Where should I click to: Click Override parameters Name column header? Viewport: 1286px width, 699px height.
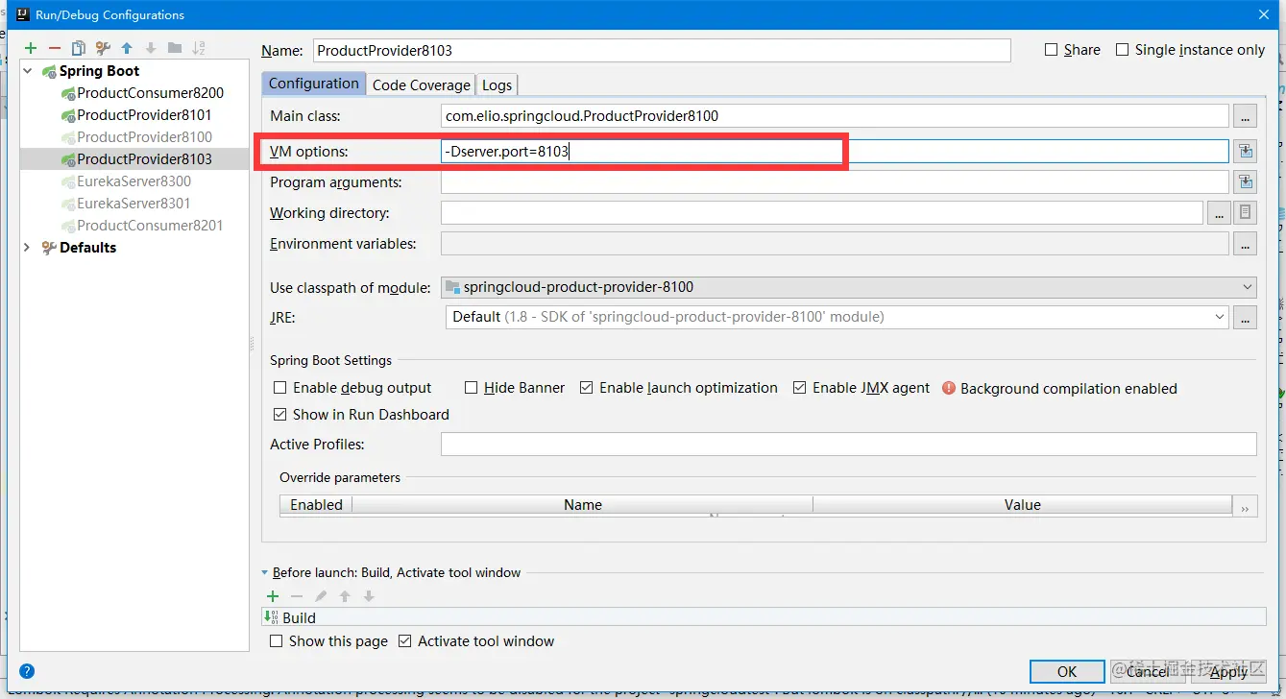(x=582, y=505)
